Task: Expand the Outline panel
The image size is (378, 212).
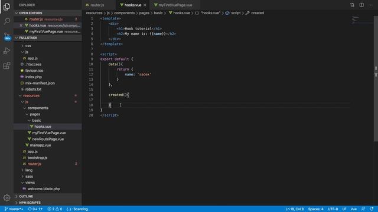Action: (26, 196)
